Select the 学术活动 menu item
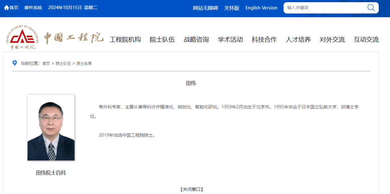390x194 pixels. click(x=230, y=40)
